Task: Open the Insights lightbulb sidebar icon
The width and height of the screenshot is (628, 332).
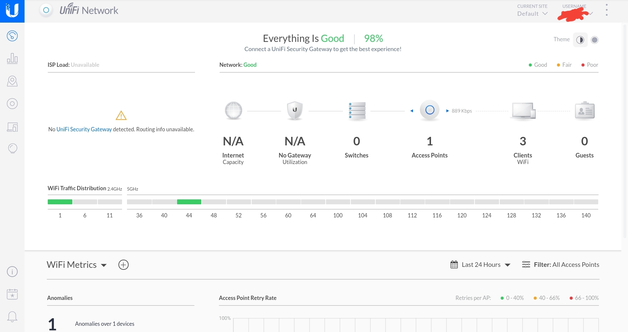Action: pyautogui.click(x=12, y=148)
